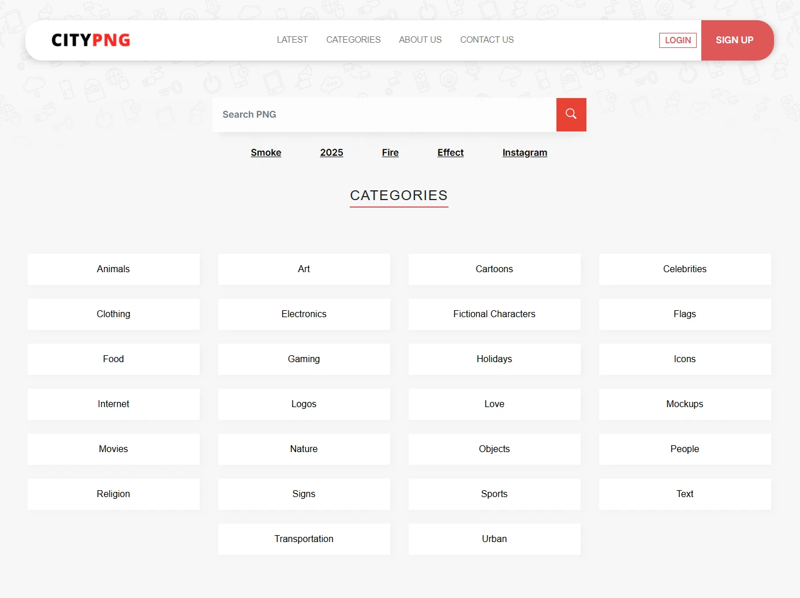The height and width of the screenshot is (598, 800).
Task: Browse the Transportation category
Action: 304,539
